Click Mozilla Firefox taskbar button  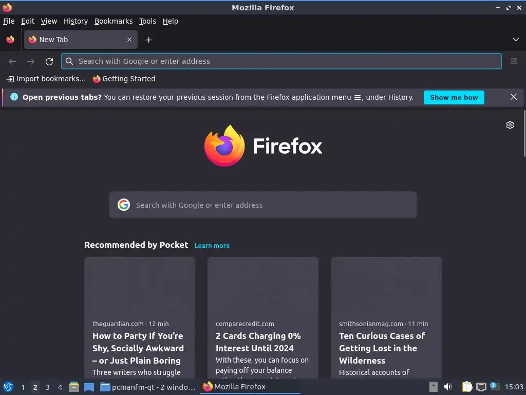coord(250,387)
